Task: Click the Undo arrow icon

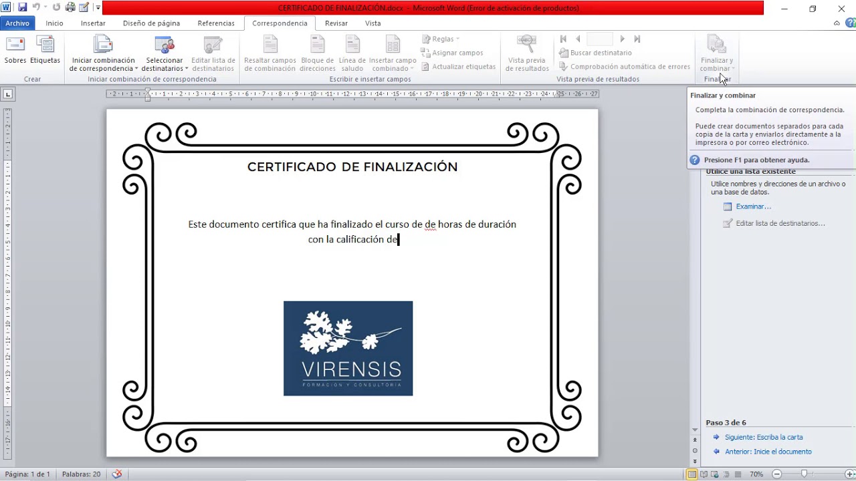Action: tap(36, 8)
